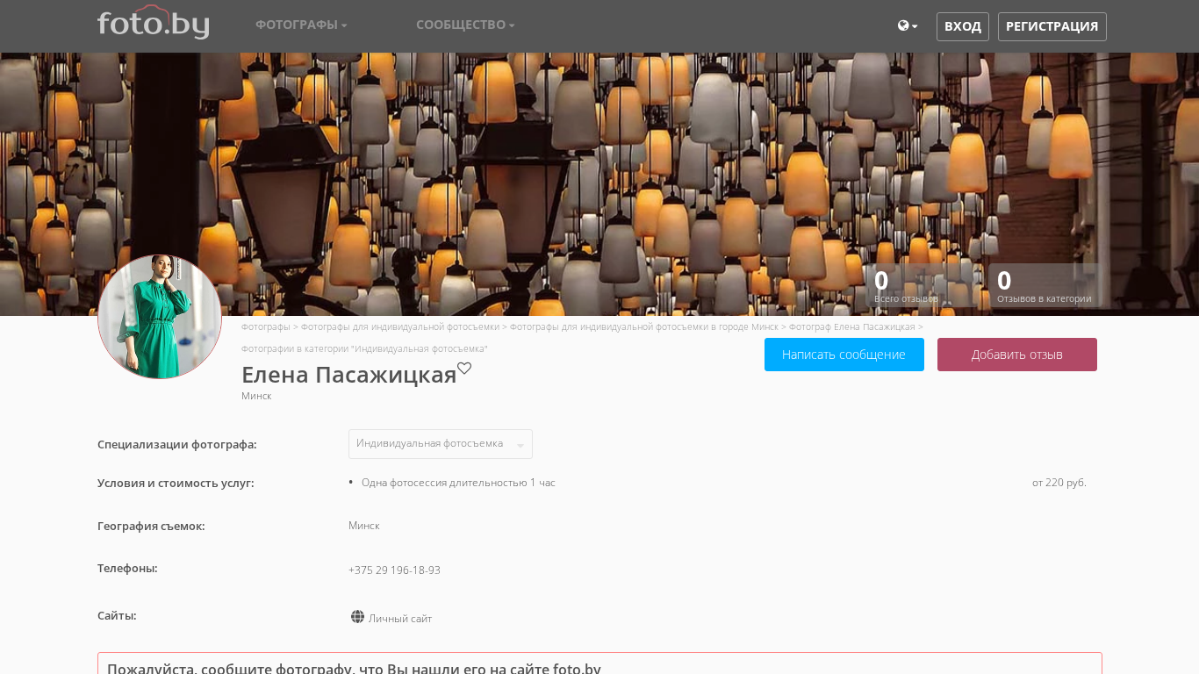The width and height of the screenshot is (1199, 674).
Task: Expand the ФОТОГРАФЫ menu
Action: tap(301, 25)
